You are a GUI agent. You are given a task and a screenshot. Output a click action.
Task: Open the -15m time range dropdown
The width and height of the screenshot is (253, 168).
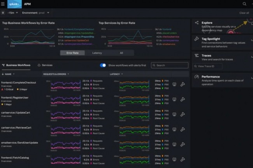point(13,13)
